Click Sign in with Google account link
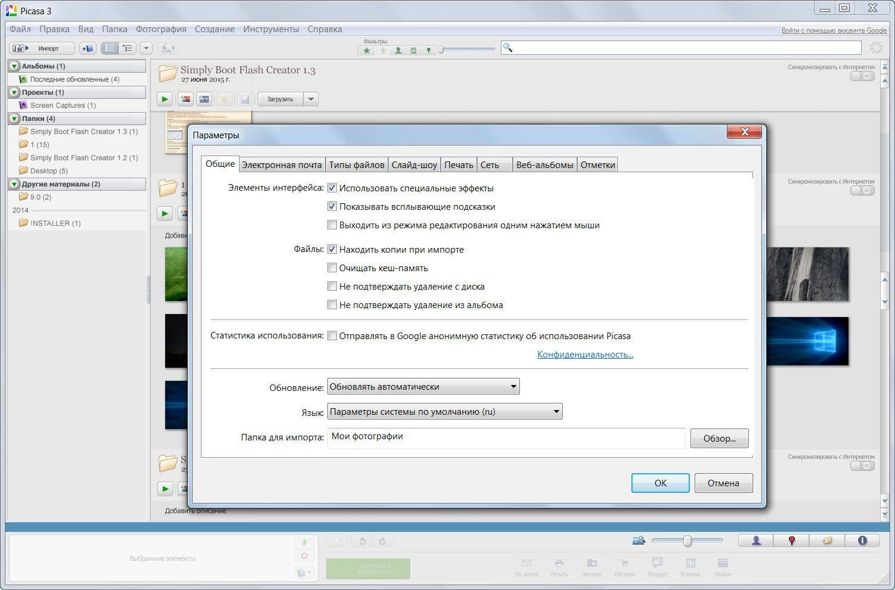 [x=834, y=30]
